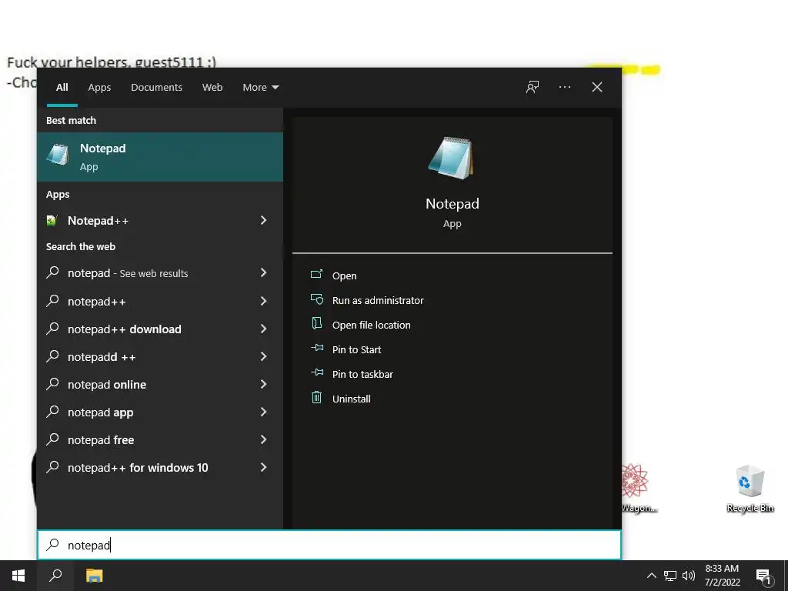Screen dimensions: 788x591
Task: Click the Run as administrator shield icon
Action: click(x=316, y=299)
